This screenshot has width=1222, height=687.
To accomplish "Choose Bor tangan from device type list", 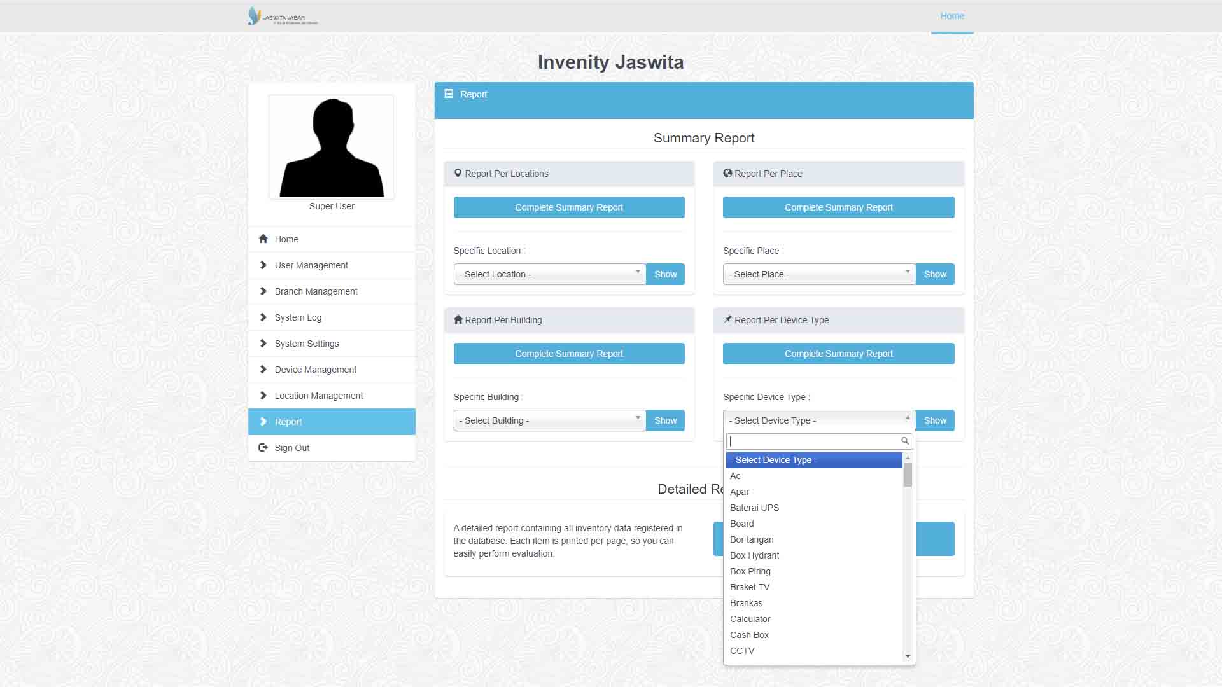I will 752,539.
